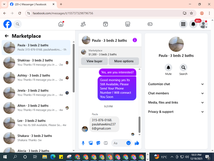Viewport: 214px width, 161px height.
Task: Open Microsoft Edge from the taskbar
Action: coord(53,157)
